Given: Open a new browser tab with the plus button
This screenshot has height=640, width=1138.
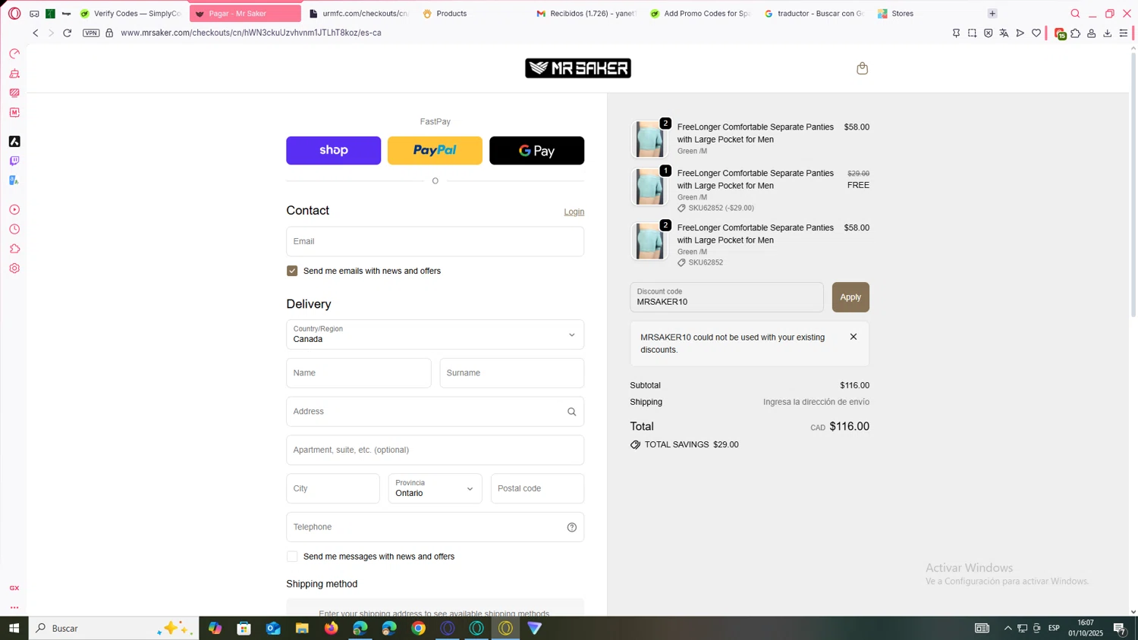Looking at the screenshot, I should tap(992, 14).
